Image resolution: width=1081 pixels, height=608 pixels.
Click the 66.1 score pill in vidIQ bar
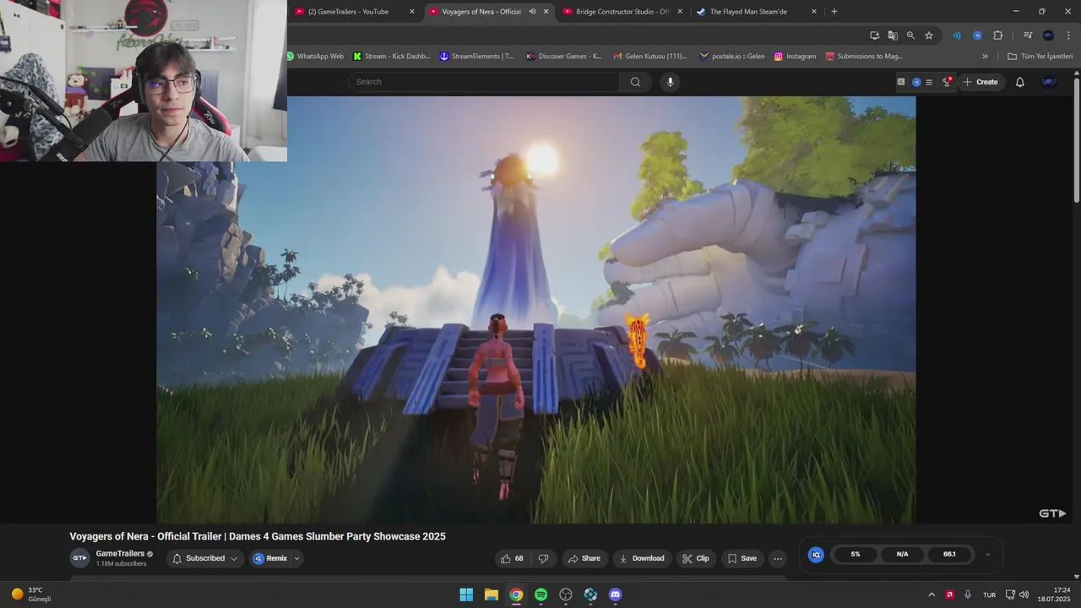coord(949,554)
